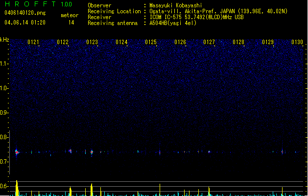308x196 pixels.
Task: Click the 0127 time marker
Action: pos(209,42)
